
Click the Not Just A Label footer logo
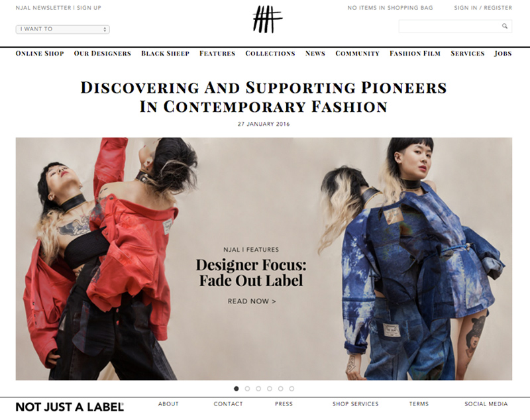(x=70, y=407)
